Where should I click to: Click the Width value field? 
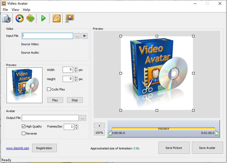point(68,70)
